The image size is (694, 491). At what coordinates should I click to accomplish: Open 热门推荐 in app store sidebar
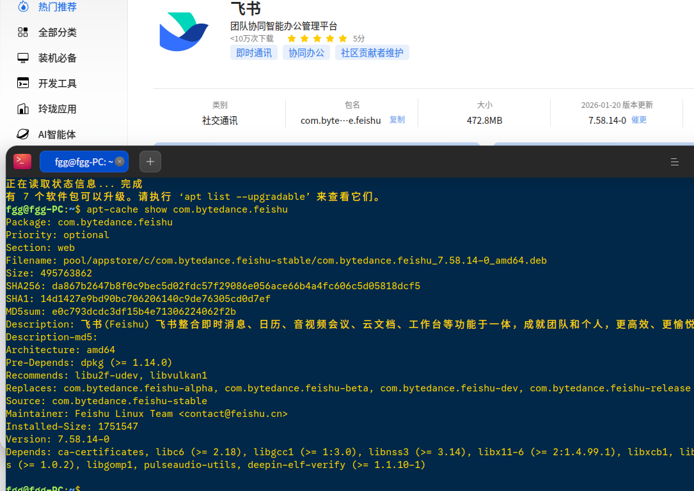[x=57, y=6]
